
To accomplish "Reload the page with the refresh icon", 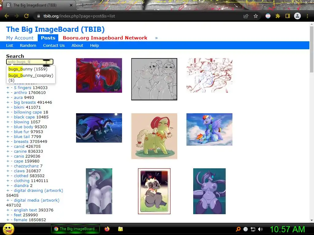I will click(26, 16).
